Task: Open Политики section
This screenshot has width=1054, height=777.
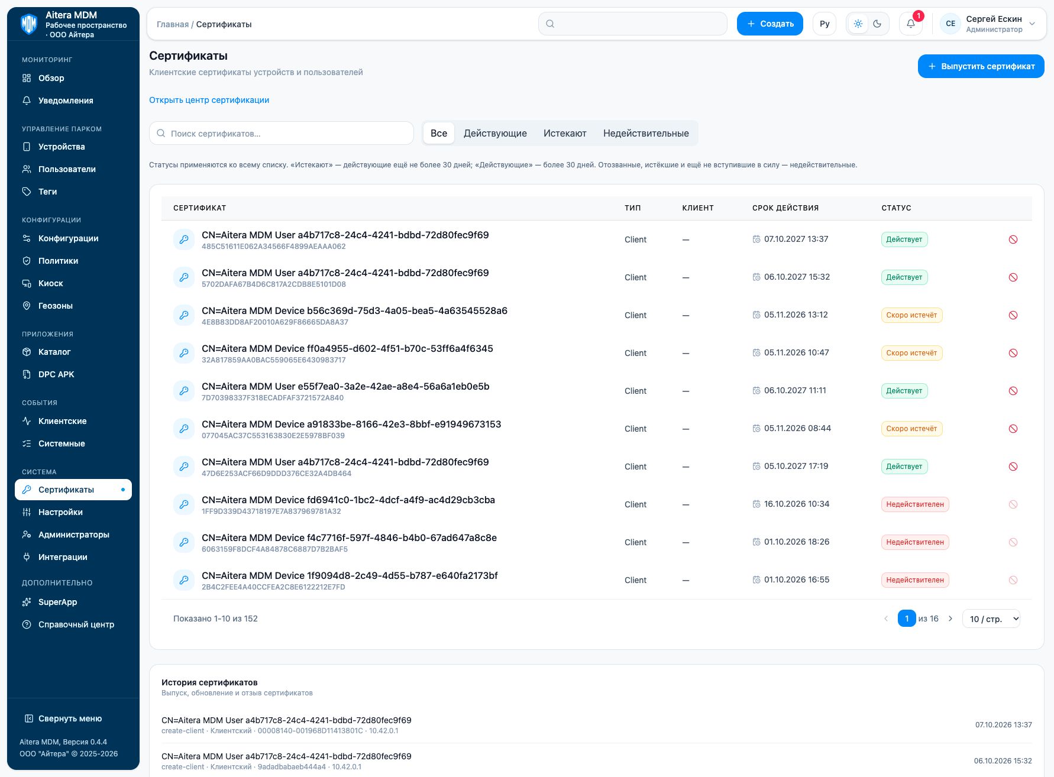Action: (73, 261)
